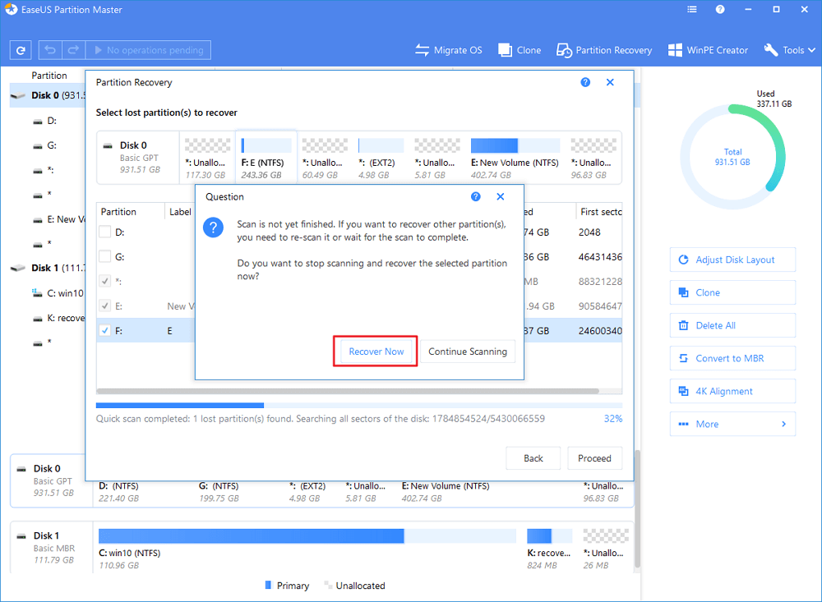Click help icon in Partition Recovery header

pos(585,83)
